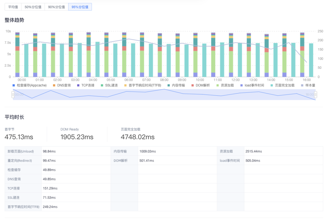Click the DOM解析 table row label
Screen dimensions: 327x221
pyautogui.click(x=121, y=160)
